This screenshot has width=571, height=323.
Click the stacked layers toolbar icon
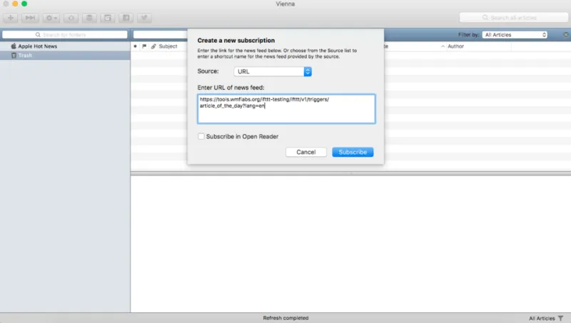tap(89, 18)
